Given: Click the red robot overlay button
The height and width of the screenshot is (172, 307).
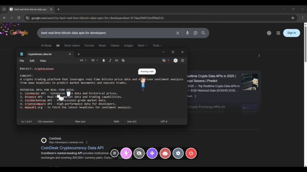Looking at the screenshot, I should [x=165, y=153].
